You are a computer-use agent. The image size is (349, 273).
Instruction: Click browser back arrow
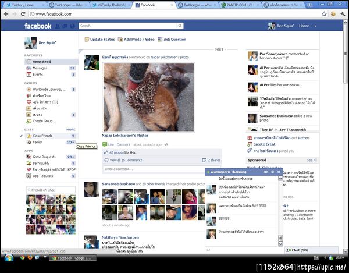[x=6, y=14]
